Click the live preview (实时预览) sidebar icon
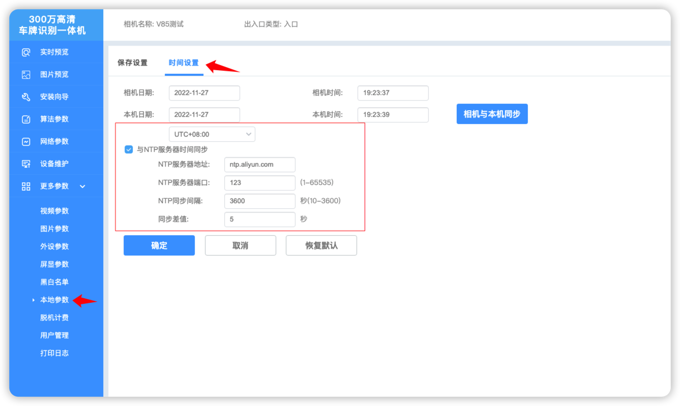Viewport: 680px width, 406px height. [26, 52]
